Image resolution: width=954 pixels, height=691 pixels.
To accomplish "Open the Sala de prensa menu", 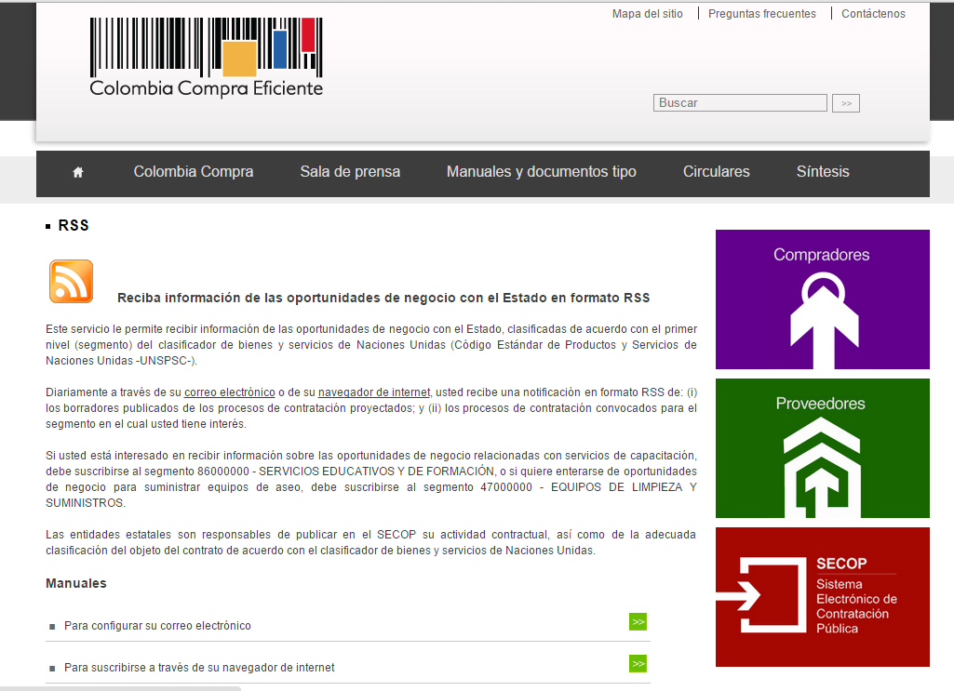I will coord(350,172).
